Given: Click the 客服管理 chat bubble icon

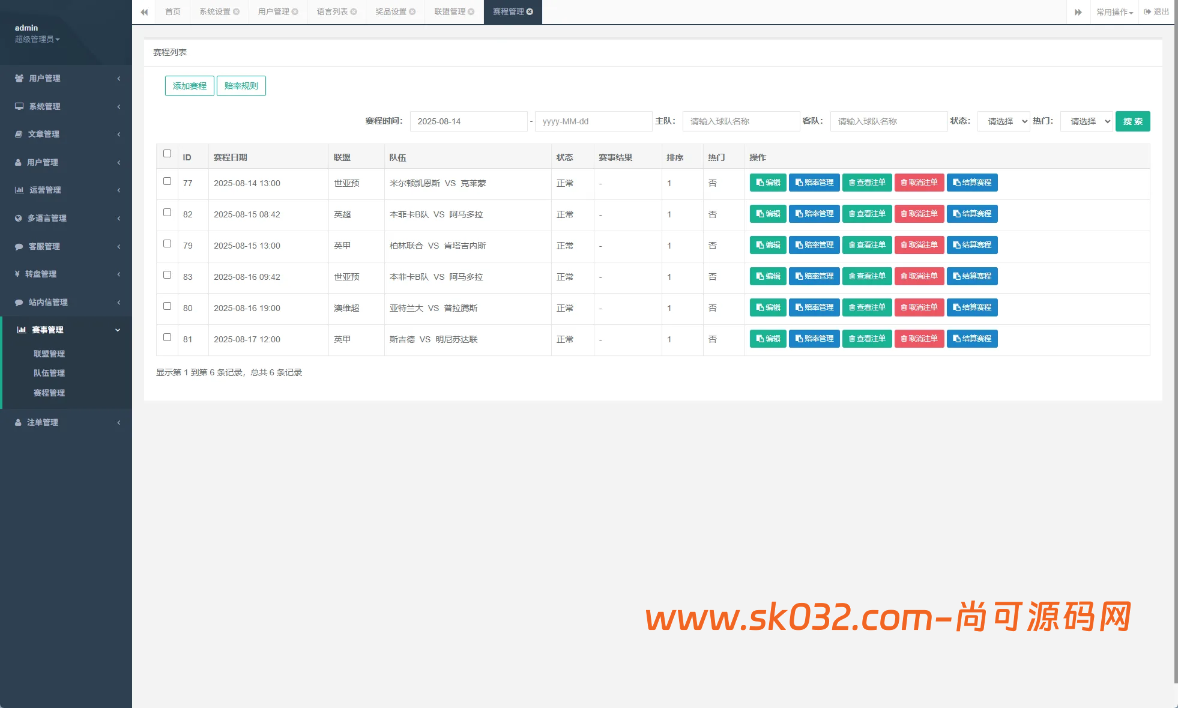Looking at the screenshot, I should coord(19,246).
